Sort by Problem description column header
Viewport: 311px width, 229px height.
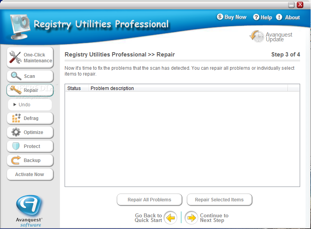point(188,88)
